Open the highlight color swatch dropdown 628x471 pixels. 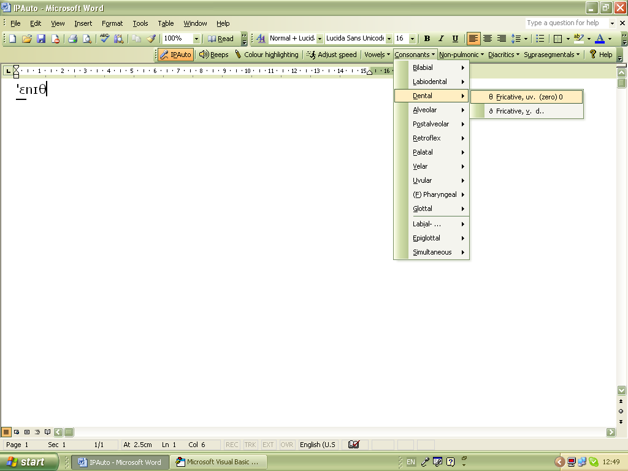coord(588,39)
